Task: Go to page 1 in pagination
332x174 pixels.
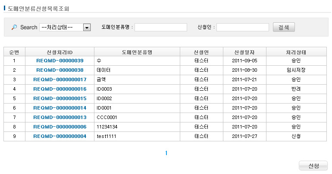Action: (166, 153)
